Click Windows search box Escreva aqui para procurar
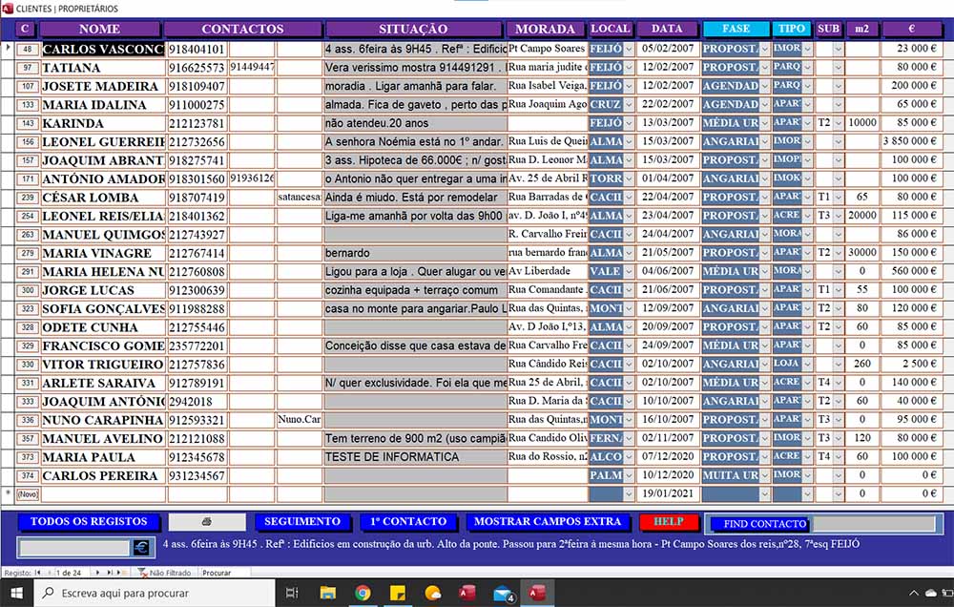This screenshot has height=607, width=954. 156,593
